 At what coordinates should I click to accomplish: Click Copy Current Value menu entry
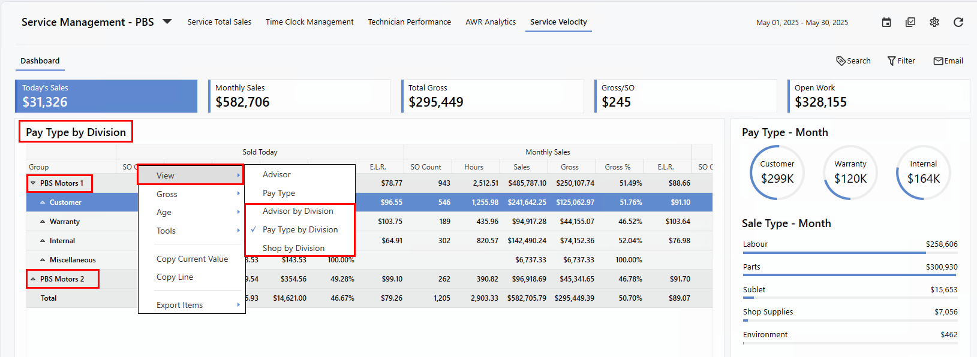[192, 259]
